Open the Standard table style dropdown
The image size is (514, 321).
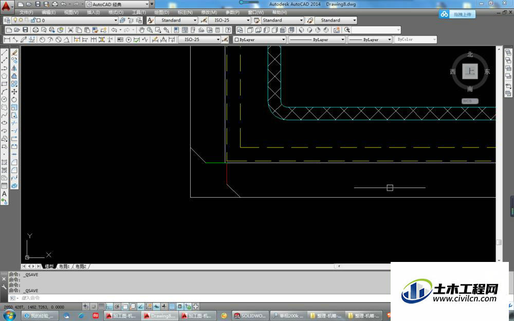[x=283, y=21]
